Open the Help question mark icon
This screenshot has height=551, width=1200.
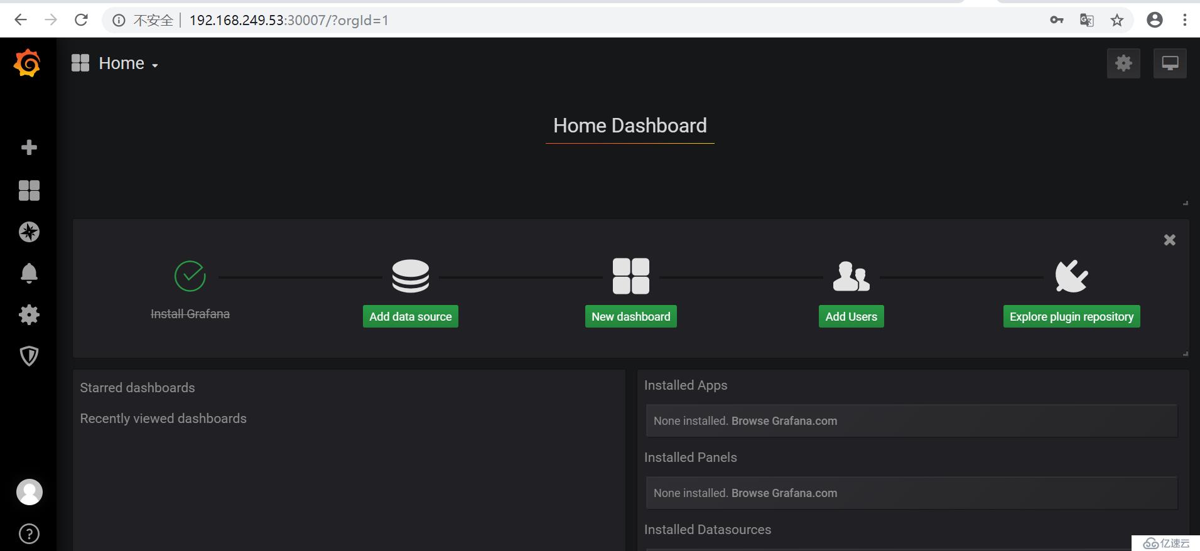(x=29, y=534)
